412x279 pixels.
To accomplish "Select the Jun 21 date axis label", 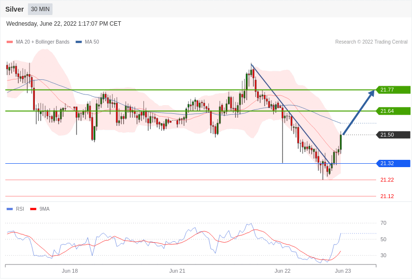I will pos(177,271).
